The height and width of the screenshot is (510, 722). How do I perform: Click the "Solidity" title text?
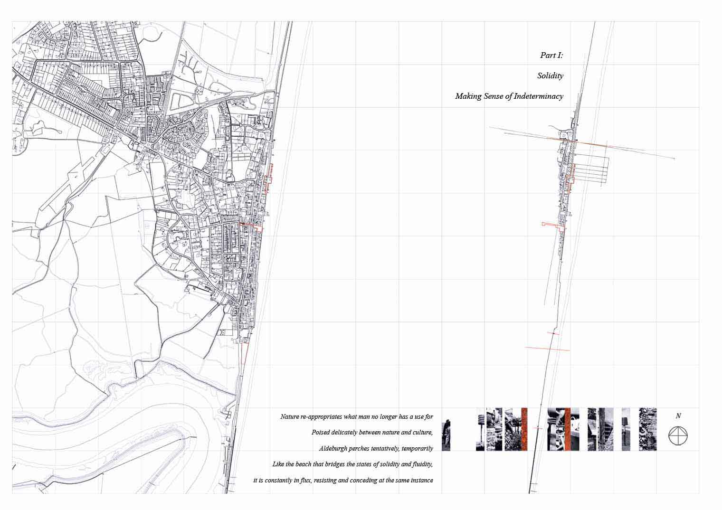pos(550,76)
